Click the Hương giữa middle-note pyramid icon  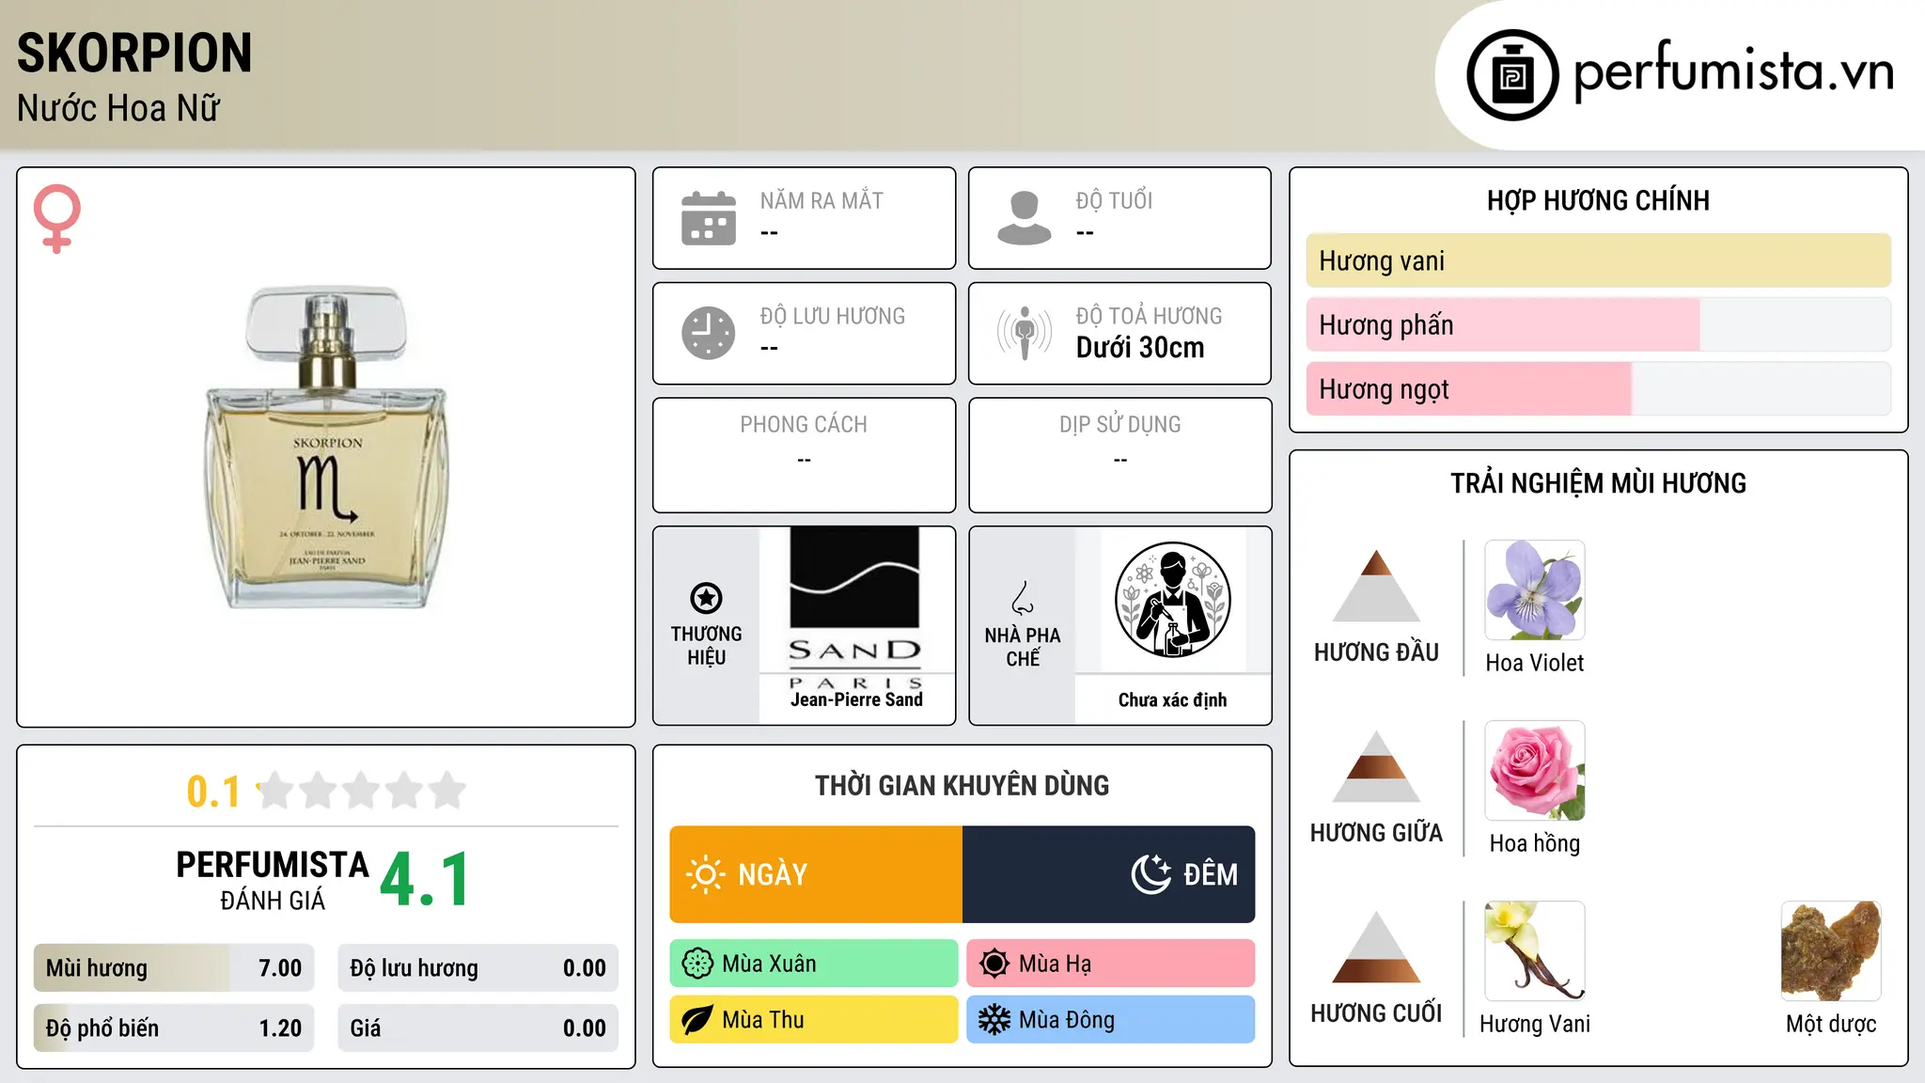pyautogui.click(x=1376, y=766)
